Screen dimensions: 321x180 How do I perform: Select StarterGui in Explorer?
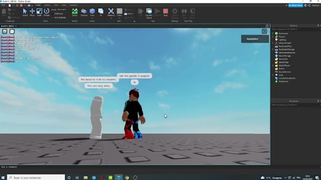283,59
